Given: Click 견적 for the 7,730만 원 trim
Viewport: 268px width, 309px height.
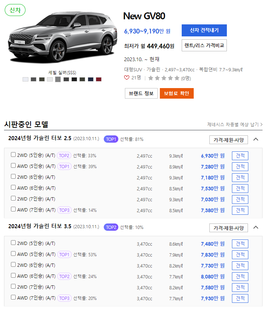Looking at the screenshot, I should point(240,266).
